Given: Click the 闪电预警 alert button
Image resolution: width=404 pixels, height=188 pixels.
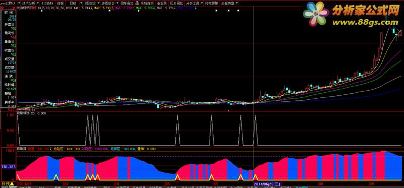Looking at the screenshot, I should [x=211, y=4].
